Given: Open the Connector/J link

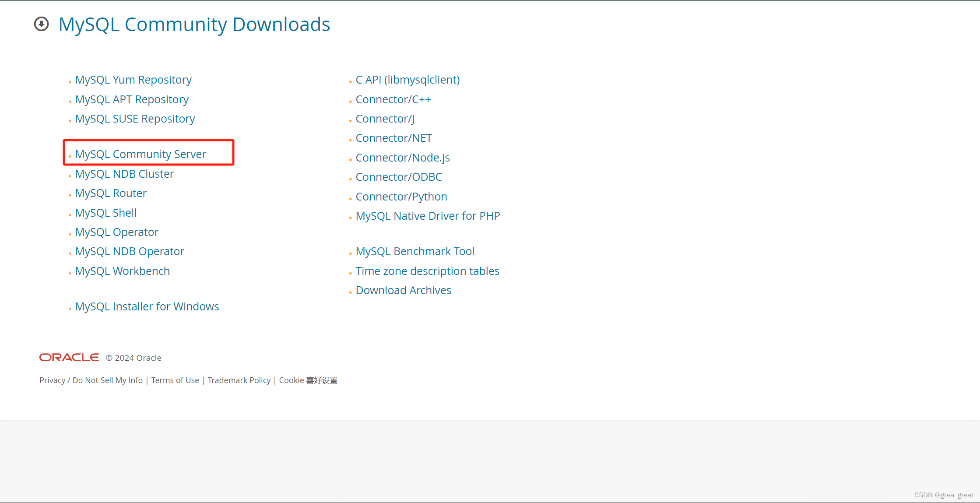Looking at the screenshot, I should [x=385, y=119].
